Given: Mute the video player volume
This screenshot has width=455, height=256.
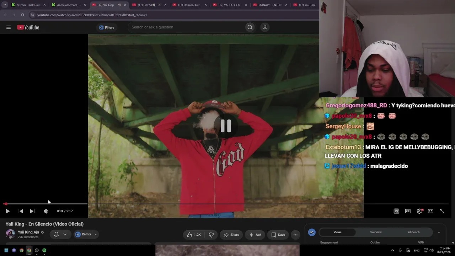Looking at the screenshot, I should coord(46,211).
